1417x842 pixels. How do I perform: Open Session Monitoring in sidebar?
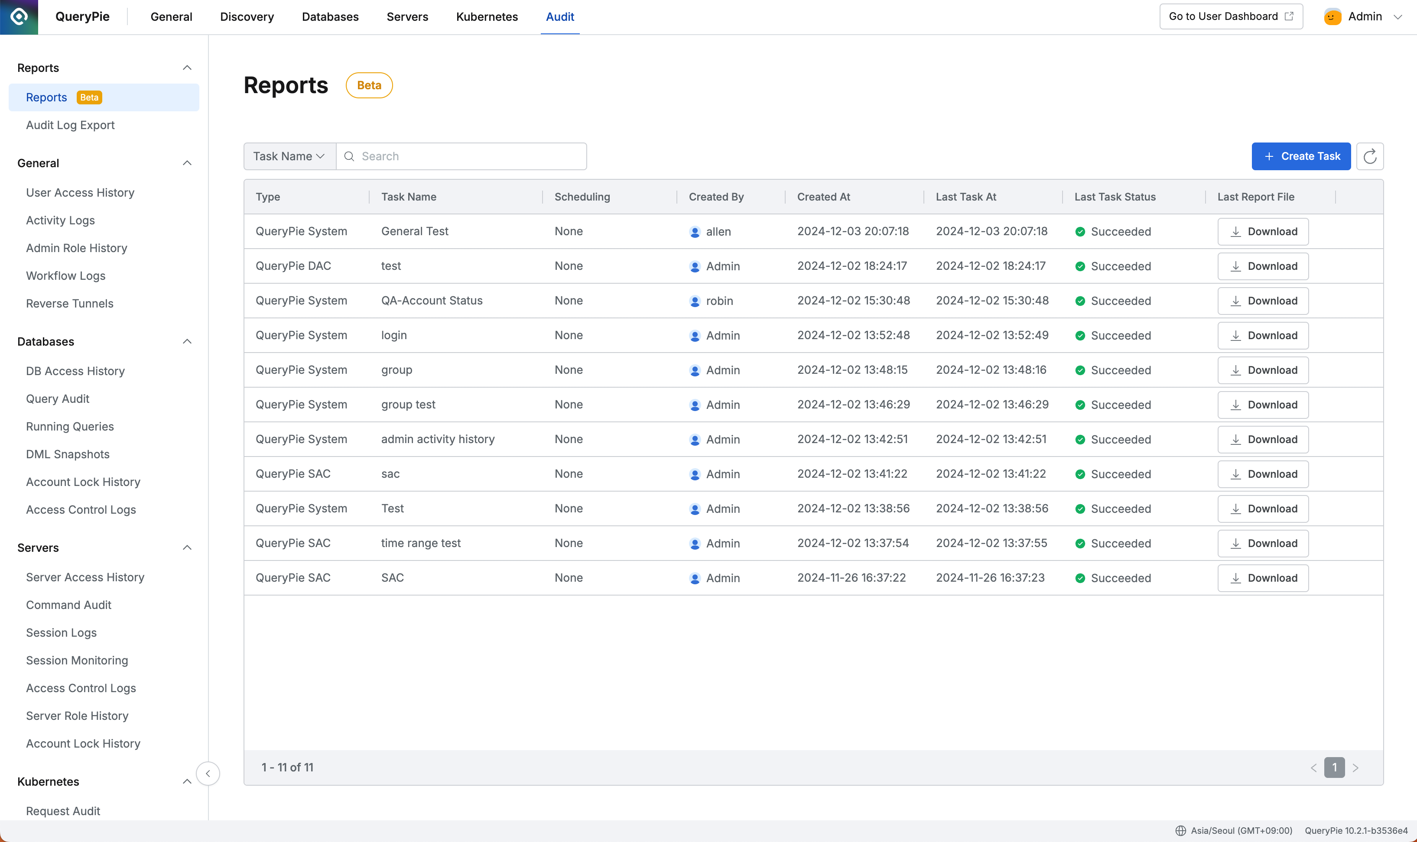77,661
